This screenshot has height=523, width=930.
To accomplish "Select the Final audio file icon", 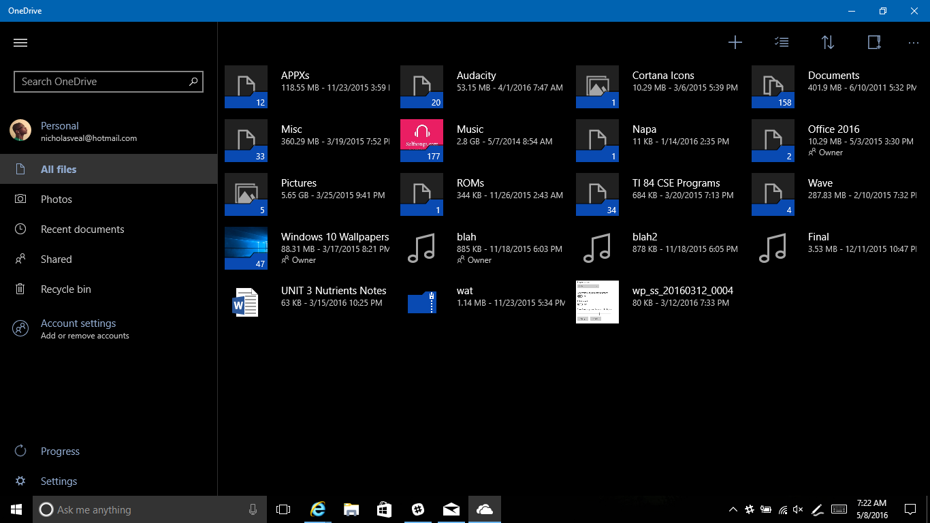I will pos(773,248).
